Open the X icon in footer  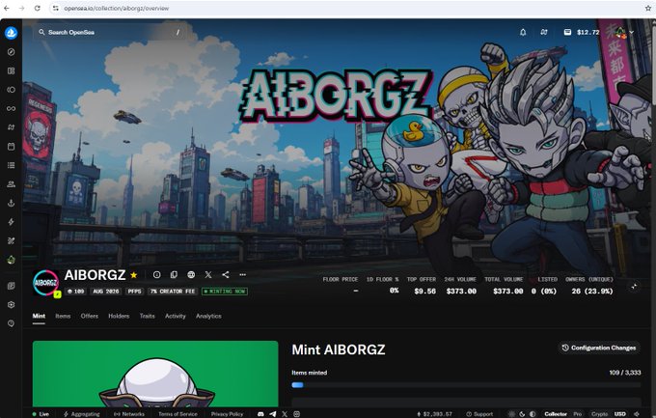coord(285,414)
